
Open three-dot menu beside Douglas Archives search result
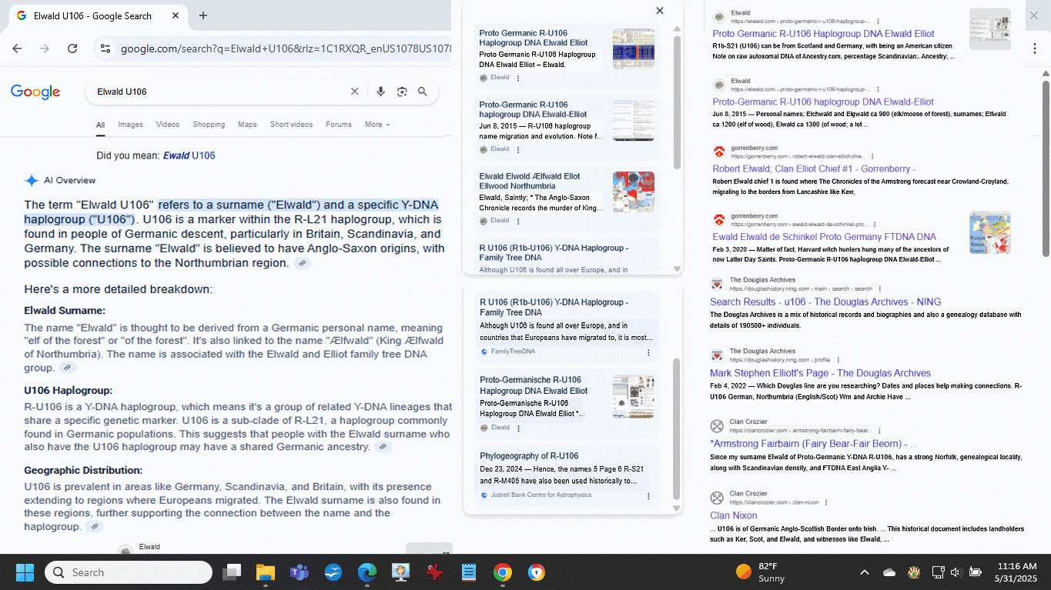(x=881, y=288)
